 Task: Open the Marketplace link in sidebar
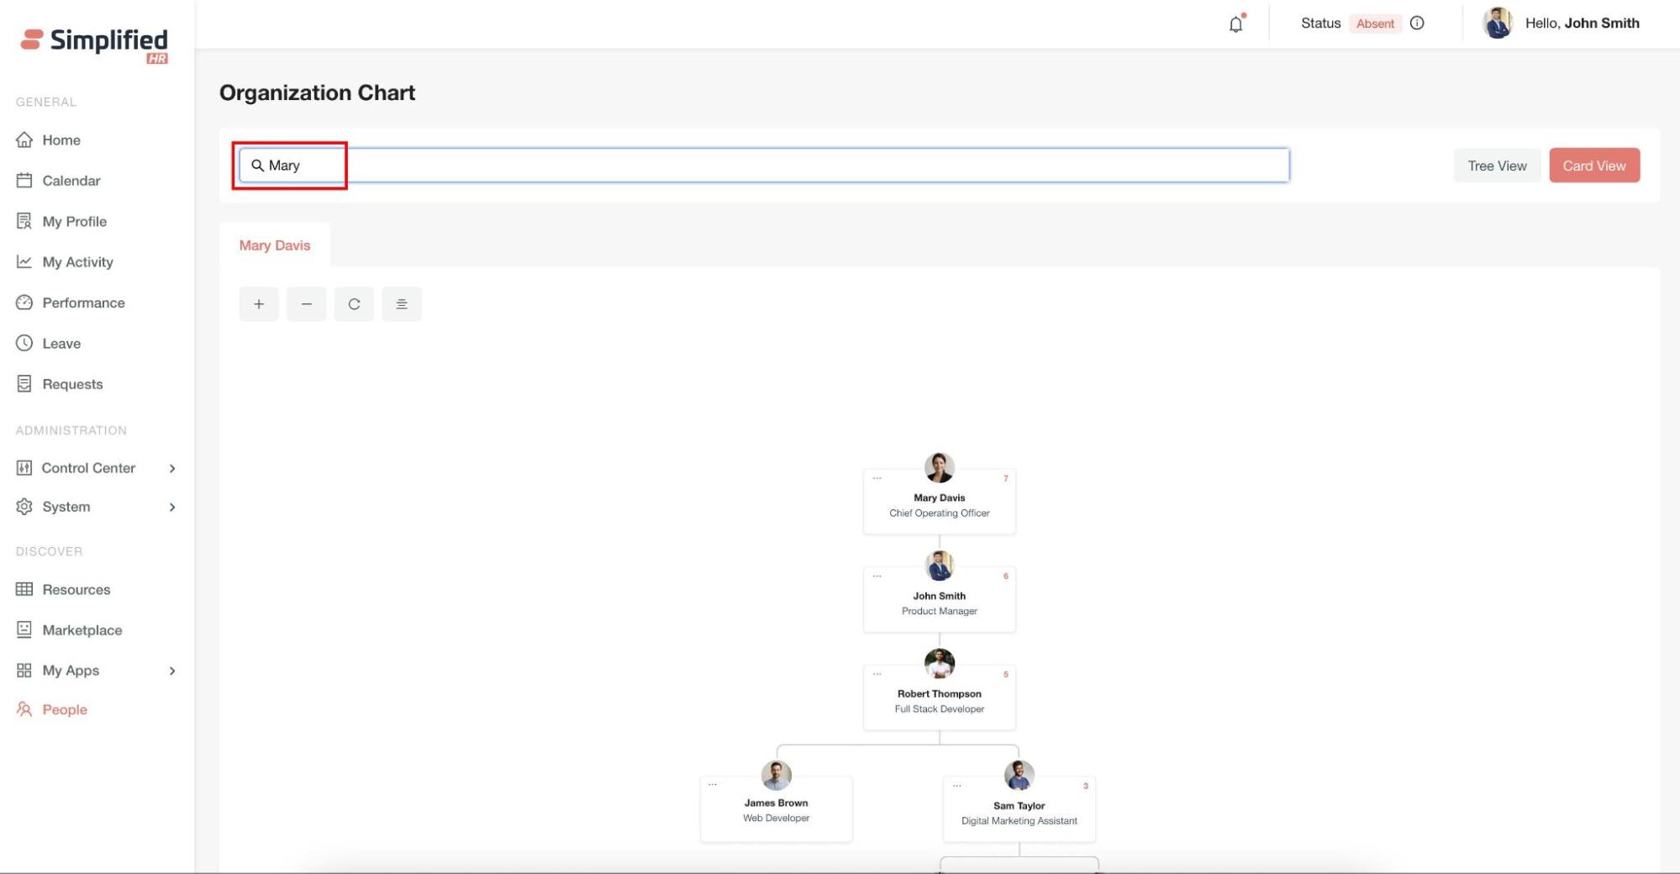tap(82, 630)
